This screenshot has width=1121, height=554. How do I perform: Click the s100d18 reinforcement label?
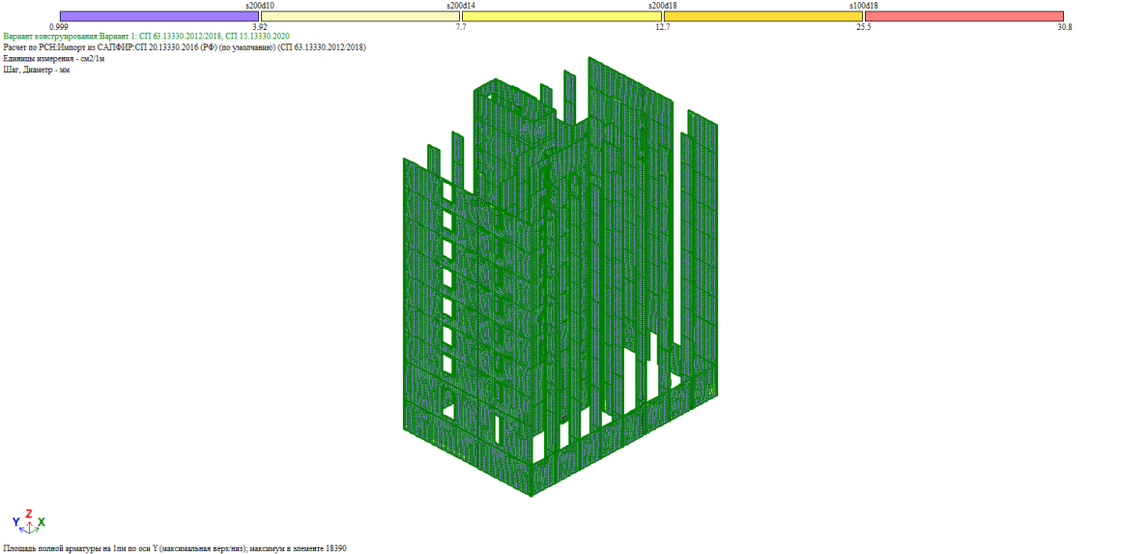(x=863, y=6)
